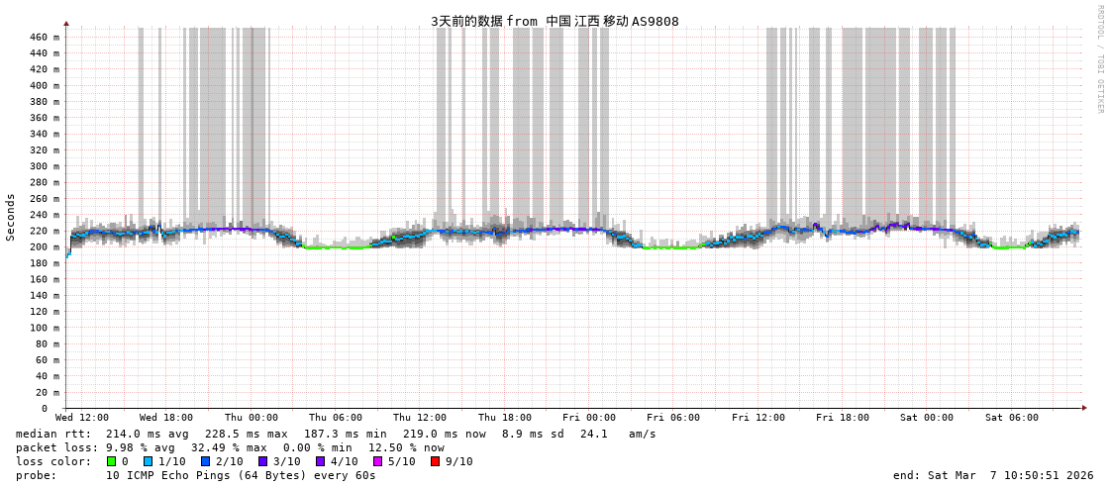The height and width of the screenshot is (489, 1110).
Task: Click the RRDTOOL / TOBI OETIKER watermark
Action: point(1099,59)
